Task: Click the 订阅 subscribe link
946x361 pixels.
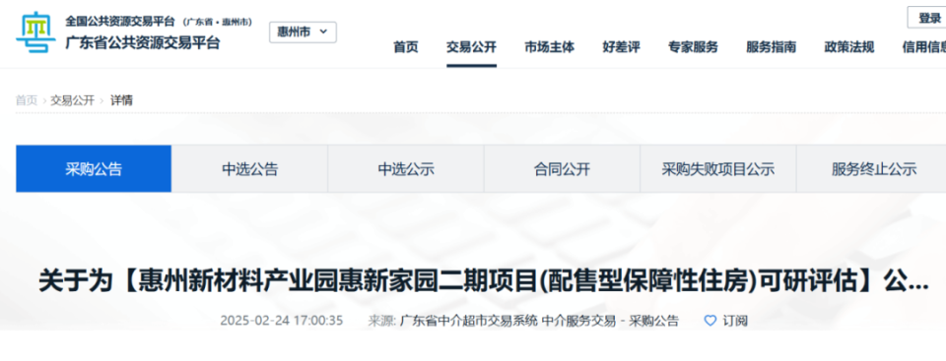Action: pyautogui.click(x=735, y=321)
